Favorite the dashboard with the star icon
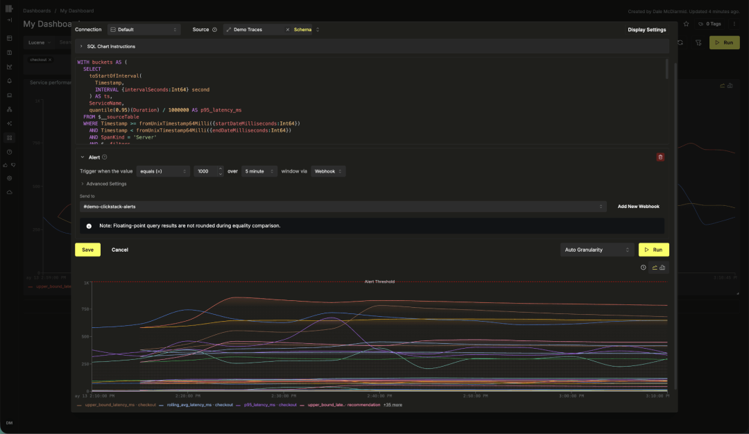This screenshot has width=749, height=434. tap(687, 24)
